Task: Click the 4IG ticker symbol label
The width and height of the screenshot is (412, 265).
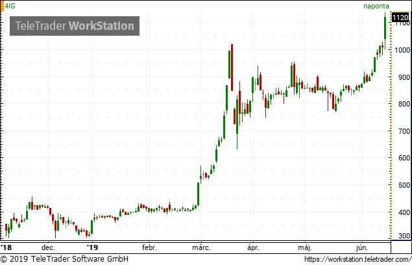Action: [x=10, y=6]
